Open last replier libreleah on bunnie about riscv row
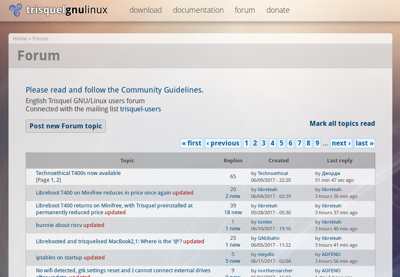400x277 pixels. point(331,222)
